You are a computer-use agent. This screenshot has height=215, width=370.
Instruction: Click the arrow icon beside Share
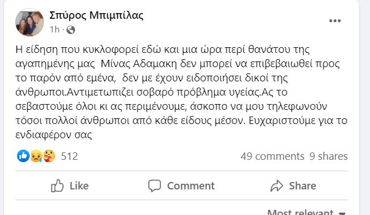pyautogui.click(x=277, y=185)
